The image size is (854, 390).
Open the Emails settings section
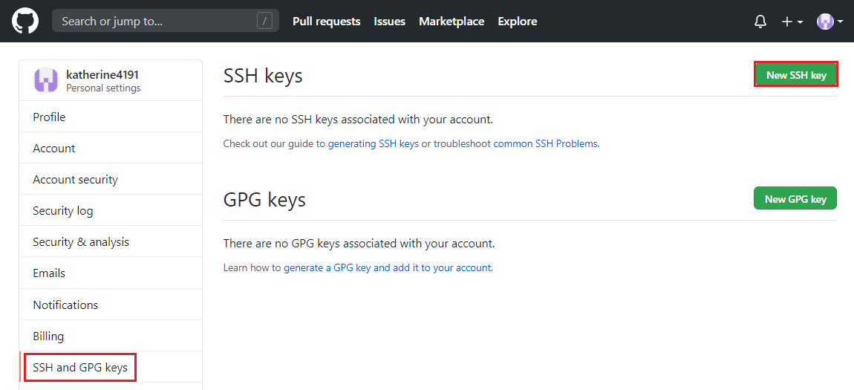click(x=111, y=273)
